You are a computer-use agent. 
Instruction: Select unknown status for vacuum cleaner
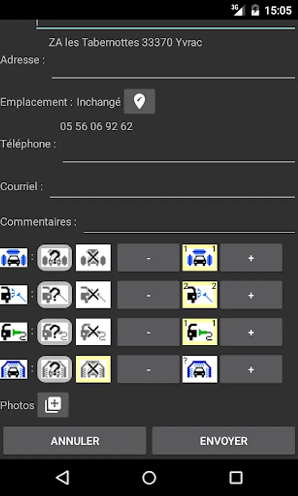pos(55,332)
